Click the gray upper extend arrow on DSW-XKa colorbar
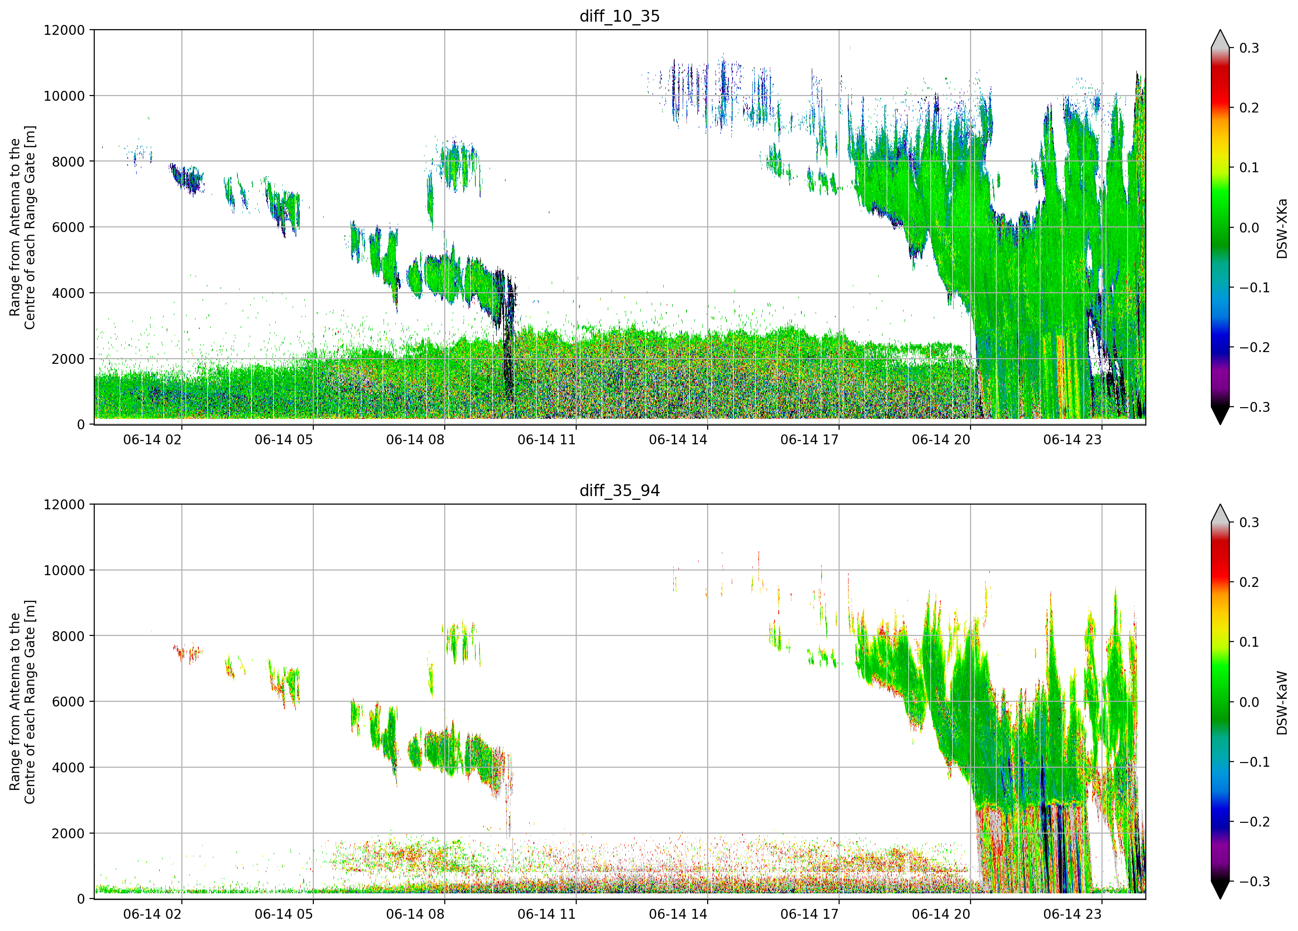Image resolution: width=1298 pixels, height=931 pixels. (x=1220, y=40)
